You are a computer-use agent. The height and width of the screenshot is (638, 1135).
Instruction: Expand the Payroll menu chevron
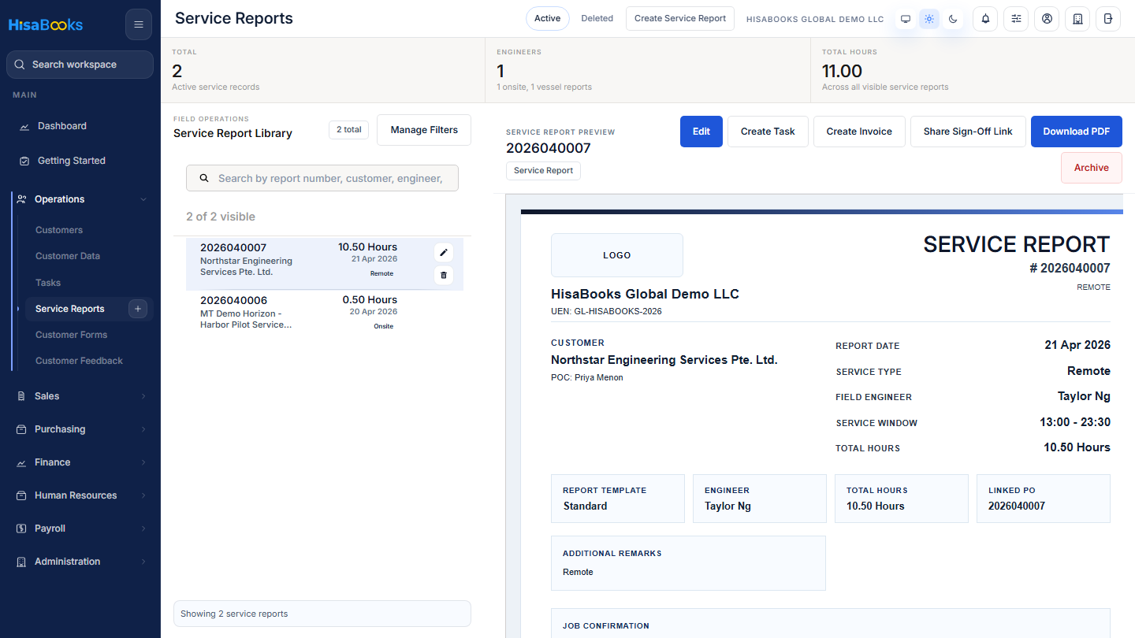(143, 529)
